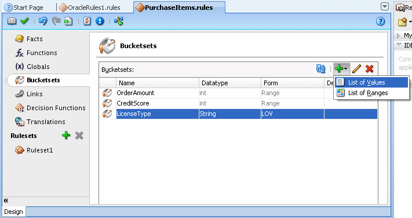Select List of Ranges menu option
The height and width of the screenshot is (218, 412).
[371, 93]
